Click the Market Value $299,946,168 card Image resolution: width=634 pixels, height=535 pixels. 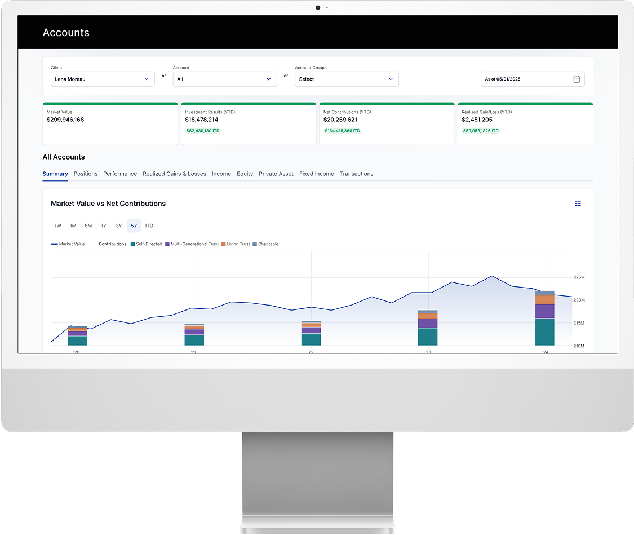110,123
